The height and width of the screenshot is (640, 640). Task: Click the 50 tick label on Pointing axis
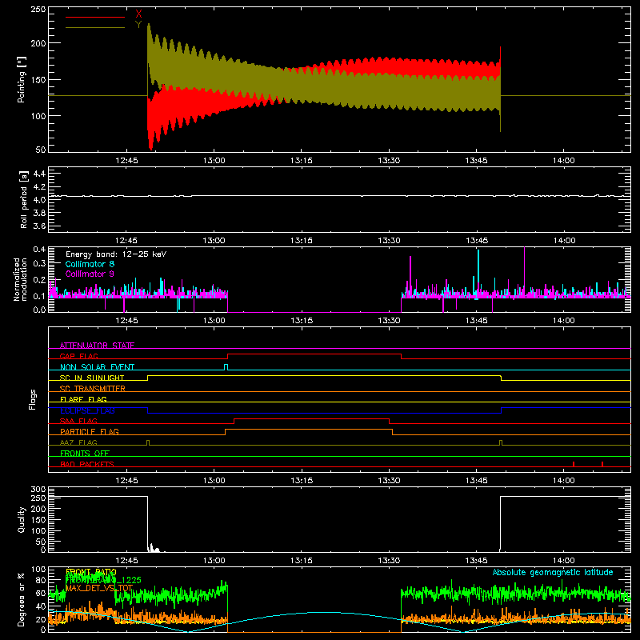[x=41, y=150]
